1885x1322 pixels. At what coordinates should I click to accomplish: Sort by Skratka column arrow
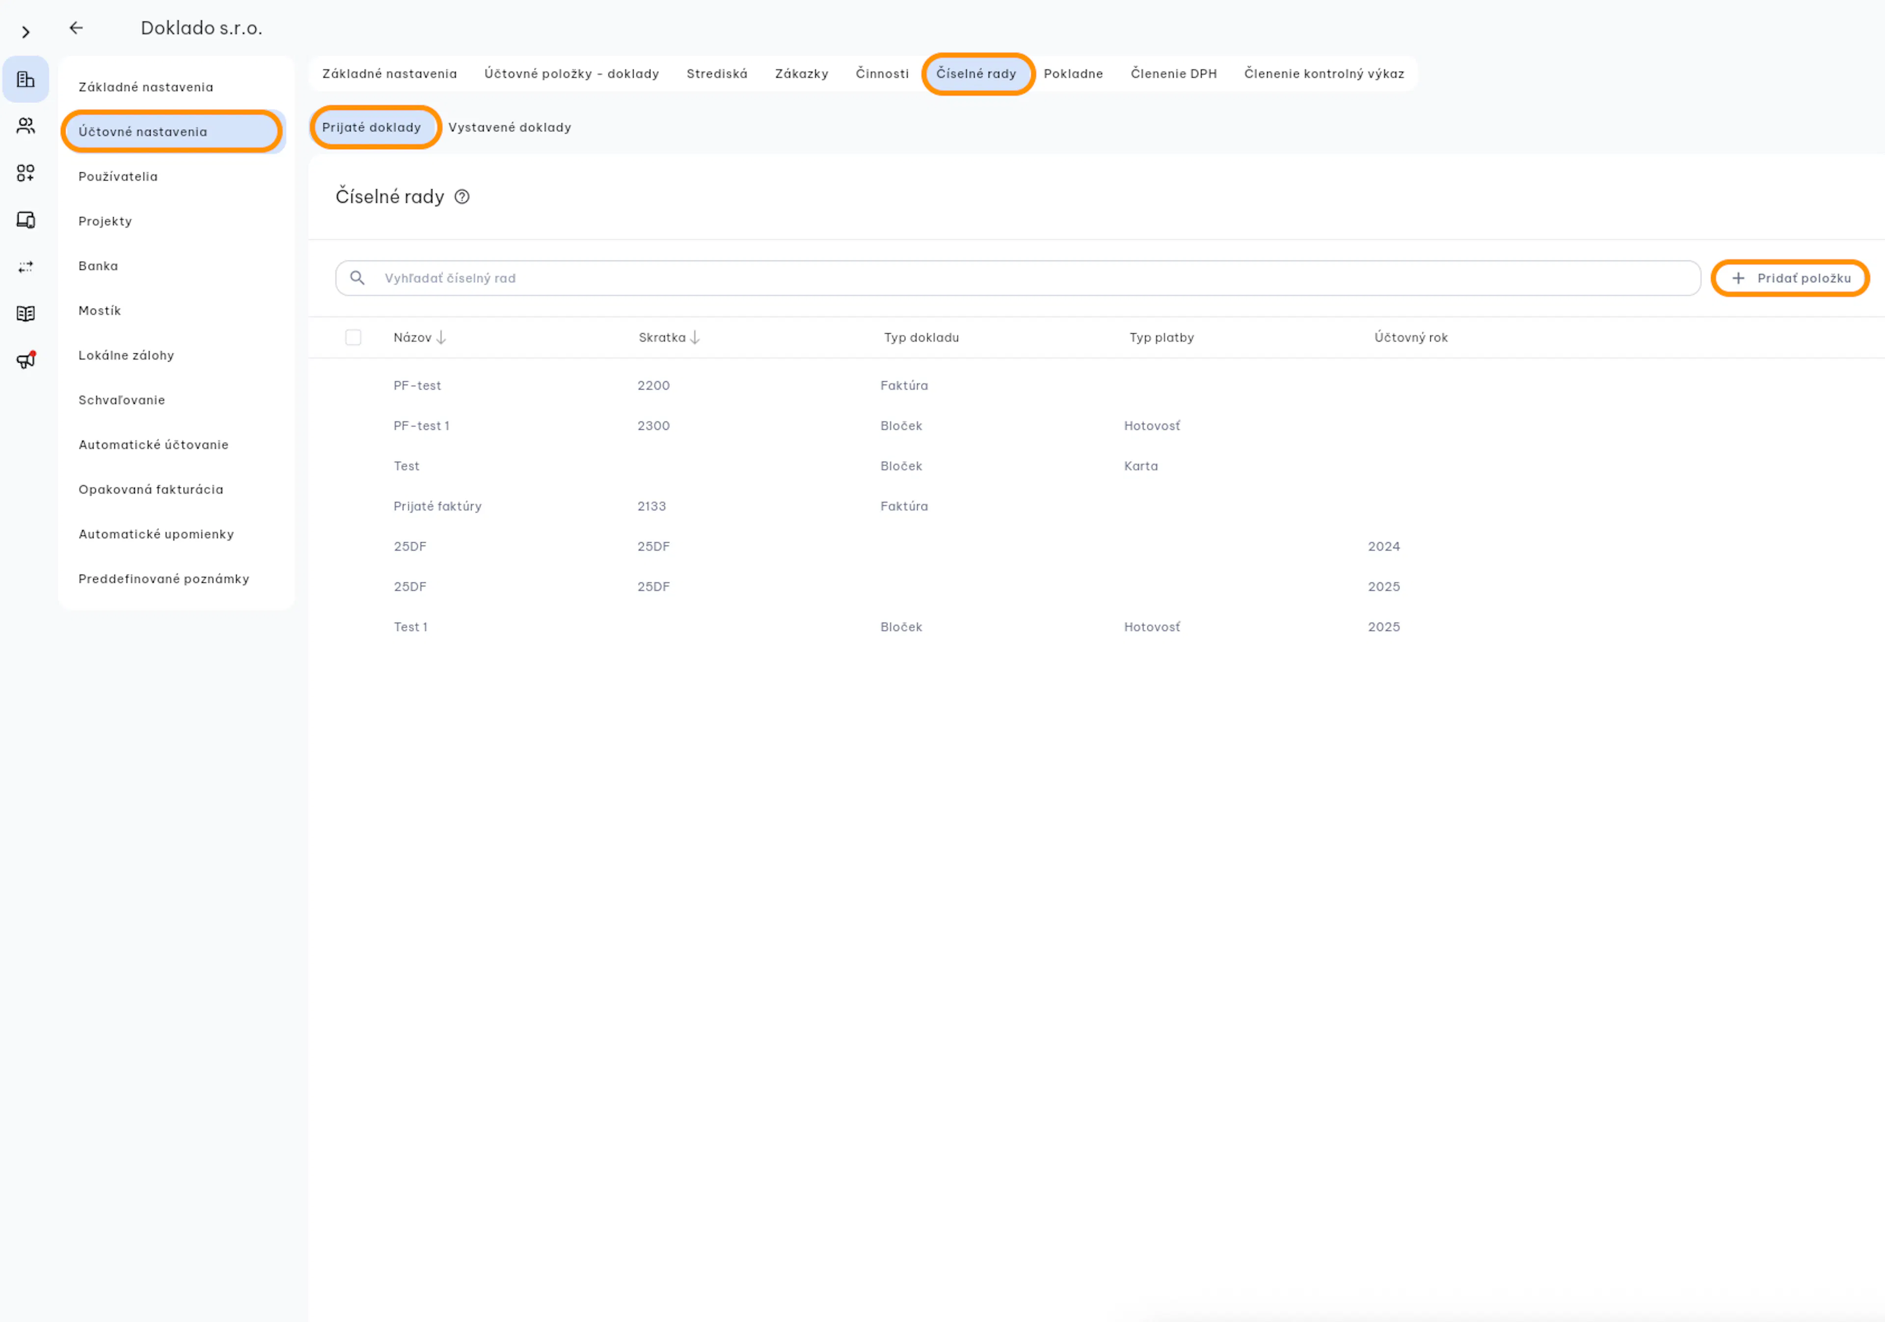tap(695, 337)
